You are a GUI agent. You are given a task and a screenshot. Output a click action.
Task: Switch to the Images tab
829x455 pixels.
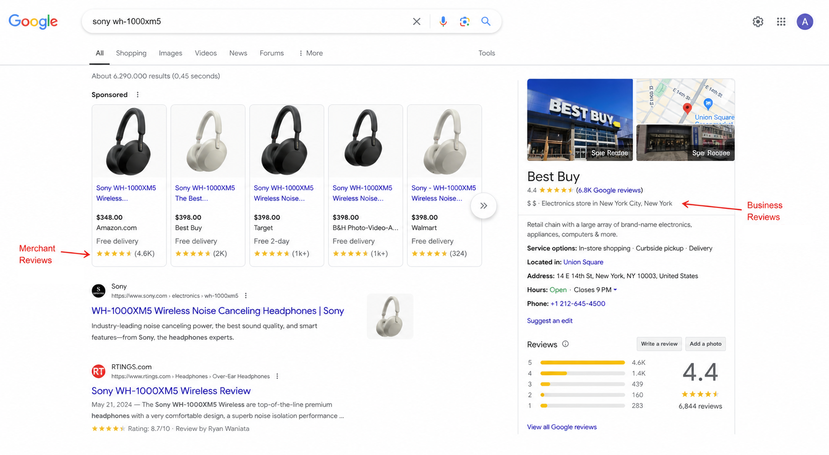point(170,53)
